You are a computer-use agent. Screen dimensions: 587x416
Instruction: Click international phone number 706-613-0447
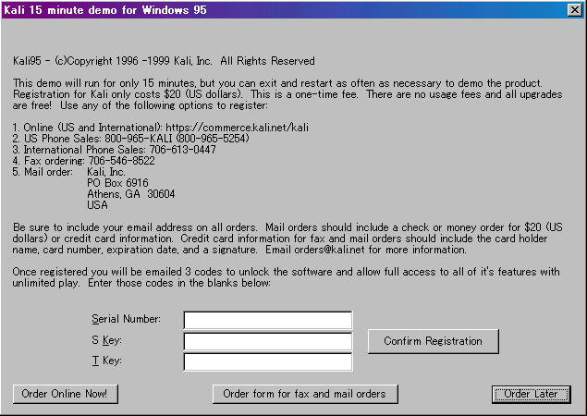tap(183, 150)
